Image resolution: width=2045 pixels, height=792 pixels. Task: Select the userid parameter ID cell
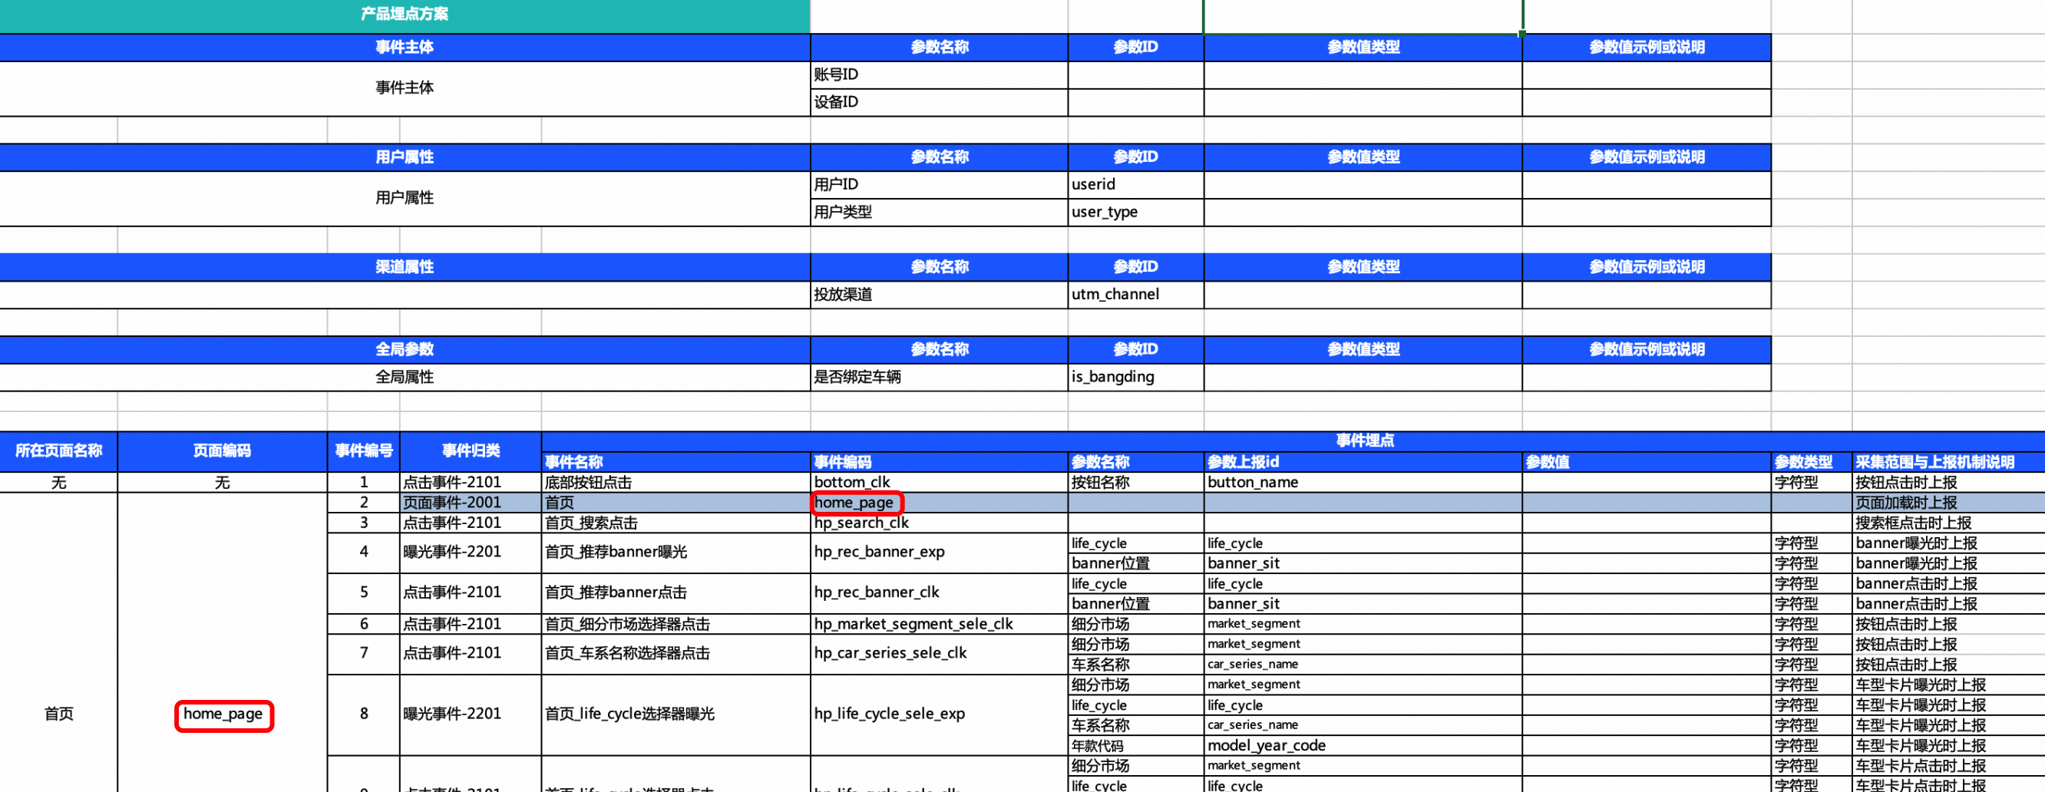click(x=1135, y=185)
